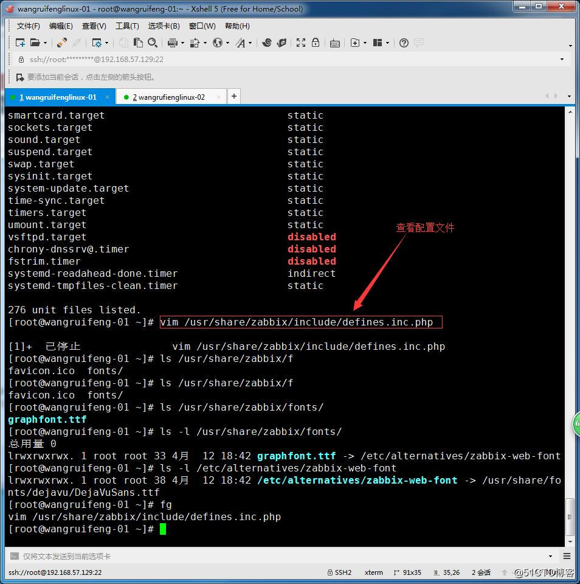Click the File Transfer icon
The width and height of the screenshot is (580, 584).
point(195,43)
